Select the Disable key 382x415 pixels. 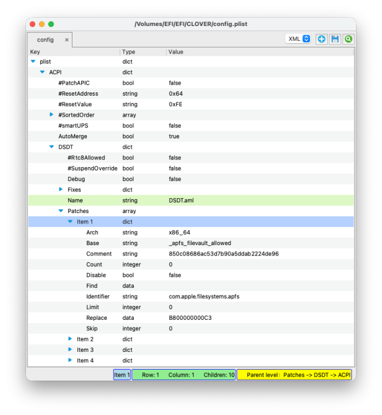tap(96, 275)
